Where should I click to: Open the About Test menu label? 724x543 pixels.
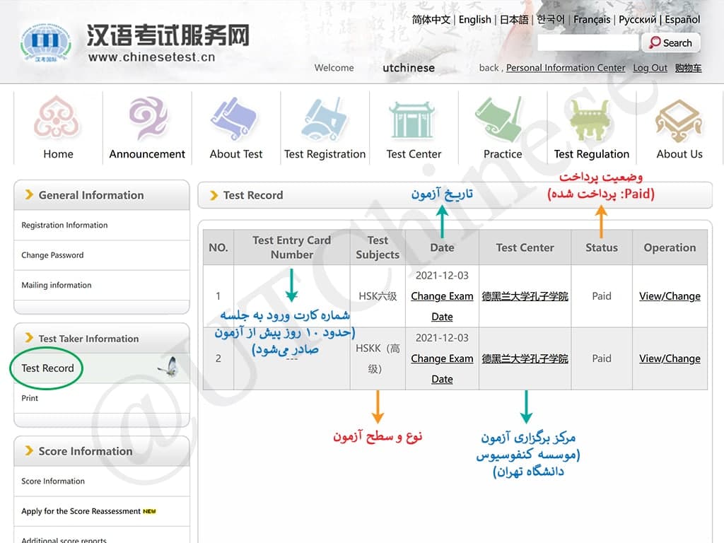(x=236, y=153)
